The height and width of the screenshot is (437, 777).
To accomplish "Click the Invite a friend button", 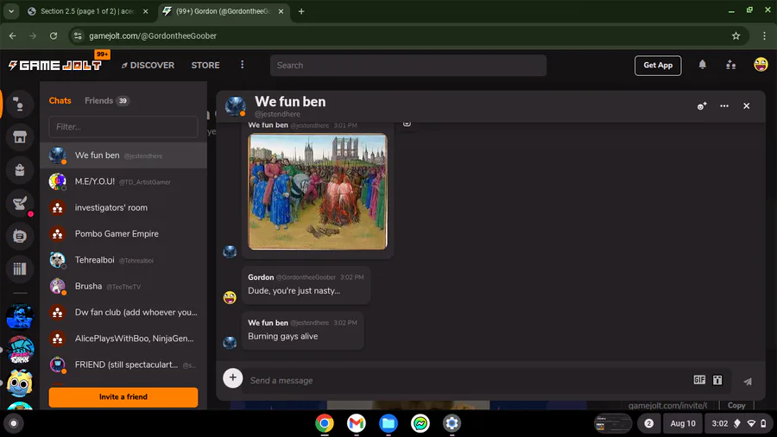I will [123, 397].
